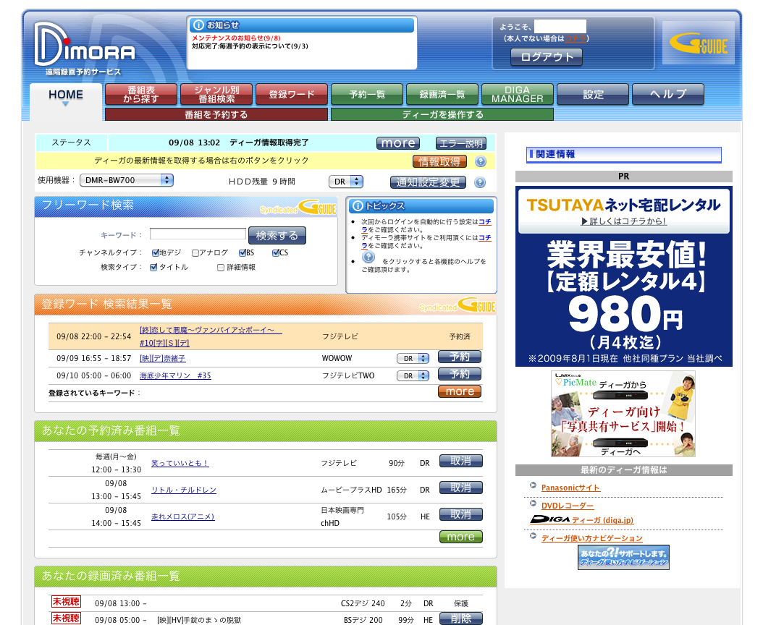763x625 pixels.
Task: Open the 予約一覧 tab
Action: 366,94
